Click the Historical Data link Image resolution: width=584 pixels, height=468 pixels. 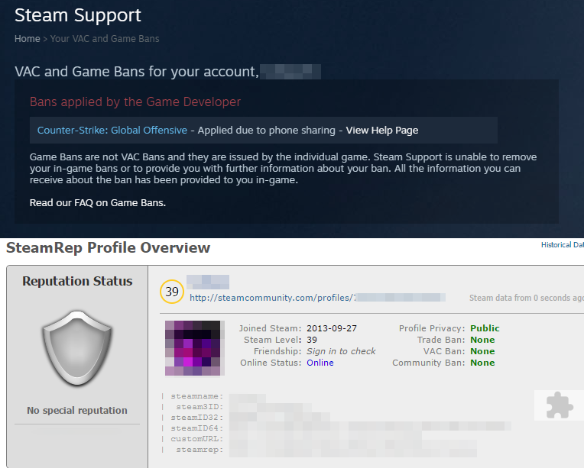click(563, 245)
